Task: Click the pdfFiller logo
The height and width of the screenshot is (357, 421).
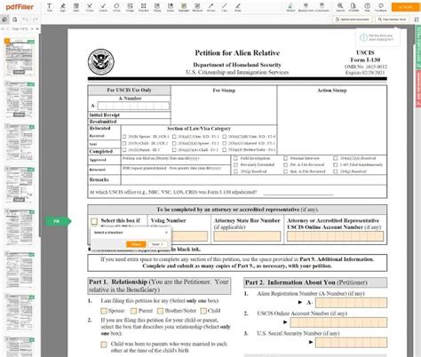Action: (20, 7)
